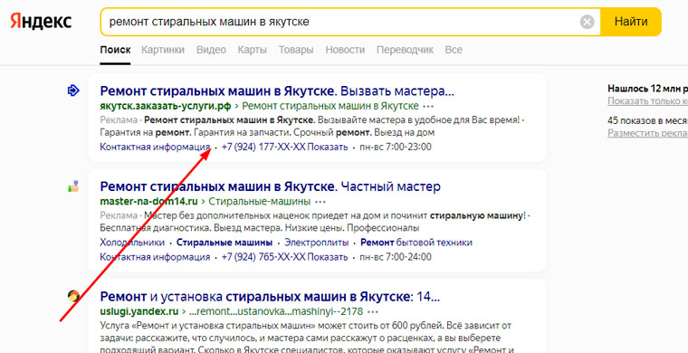
Task: Show phone number +7 (924) 177
Action: [x=285, y=147]
